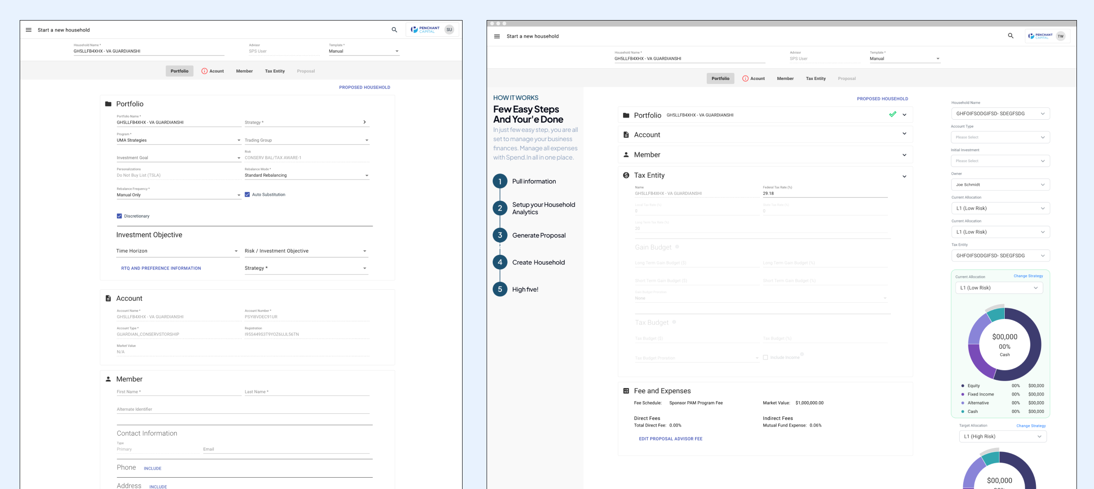Click Account document icon in right window
The height and width of the screenshot is (489, 1094).
coord(626,135)
